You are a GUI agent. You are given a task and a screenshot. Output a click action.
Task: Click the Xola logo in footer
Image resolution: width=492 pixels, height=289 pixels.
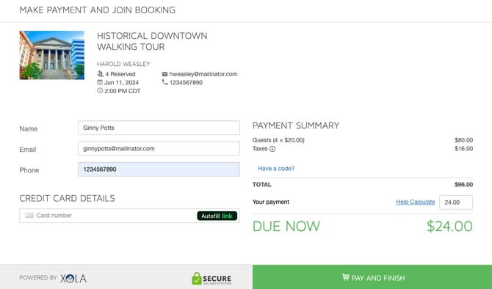[73, 278]
